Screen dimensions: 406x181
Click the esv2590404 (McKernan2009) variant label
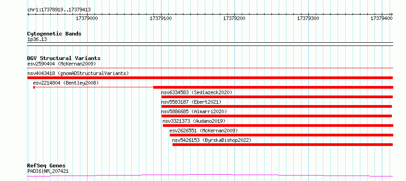(62, 64)
